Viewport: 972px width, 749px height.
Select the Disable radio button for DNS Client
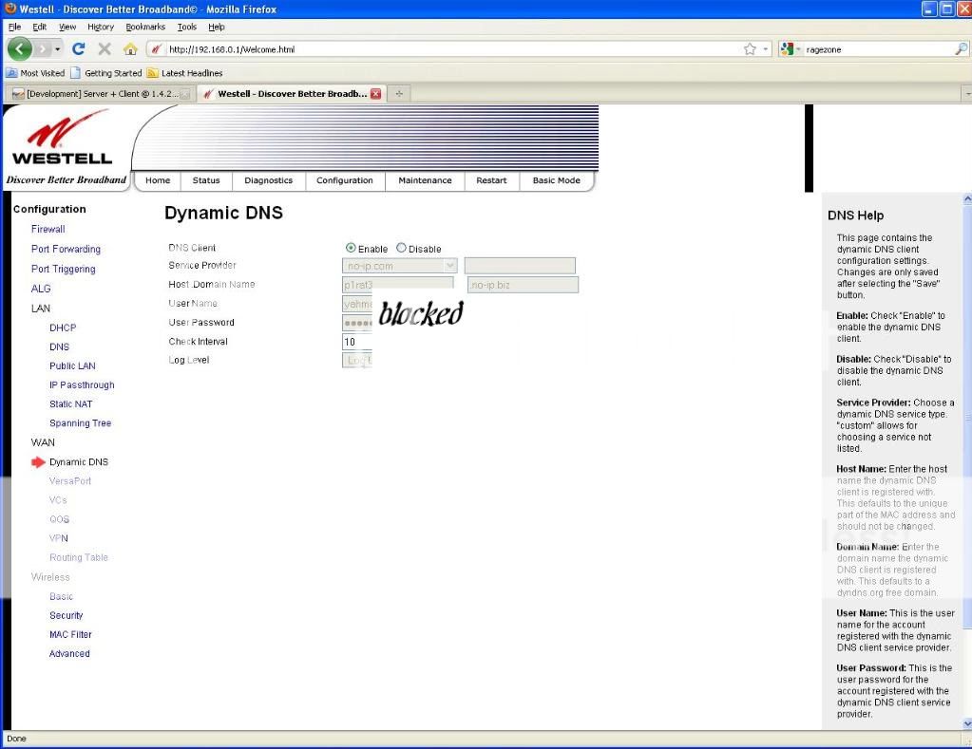pos(401,248)
